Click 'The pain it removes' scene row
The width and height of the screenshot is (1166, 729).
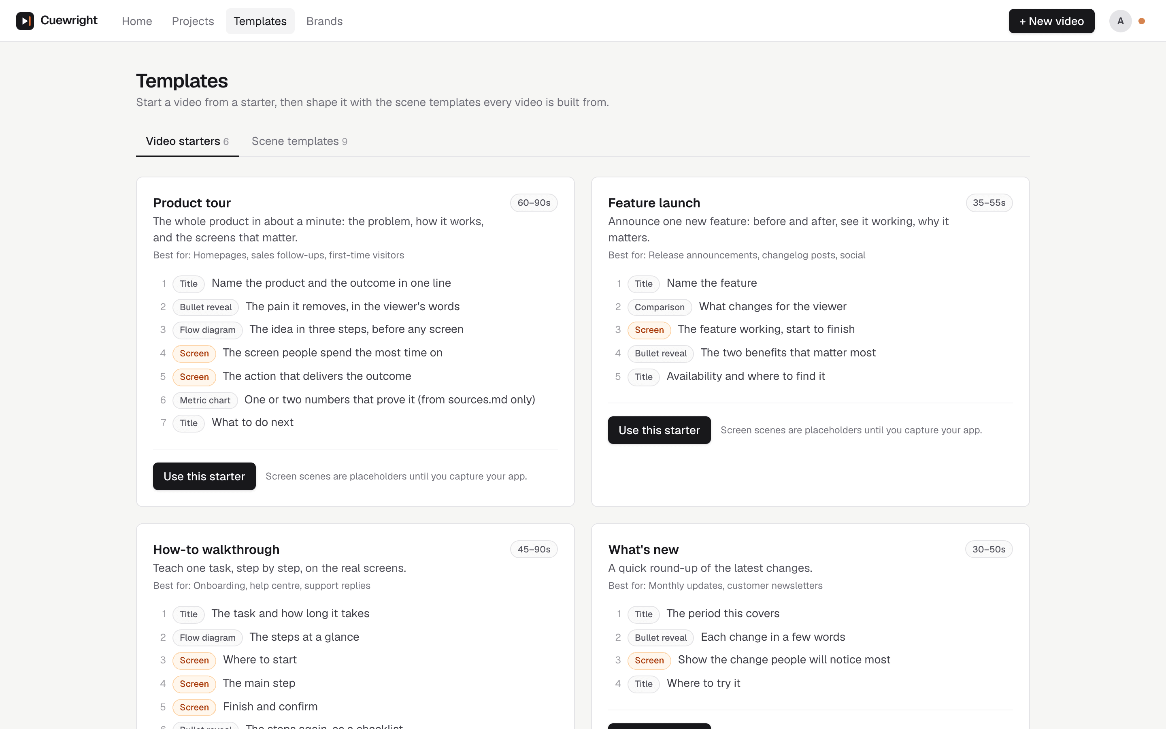355,307
